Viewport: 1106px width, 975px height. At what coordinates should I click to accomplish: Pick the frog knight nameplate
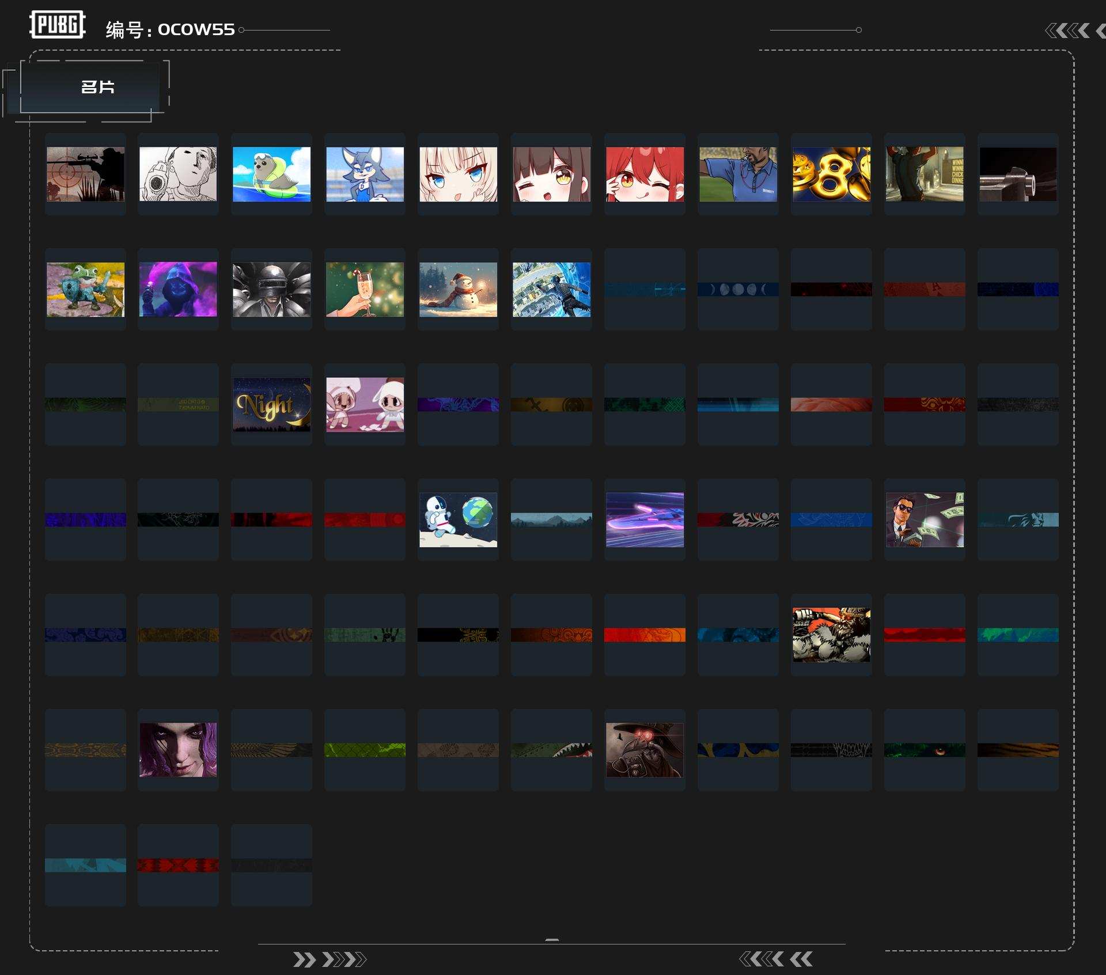85,289
